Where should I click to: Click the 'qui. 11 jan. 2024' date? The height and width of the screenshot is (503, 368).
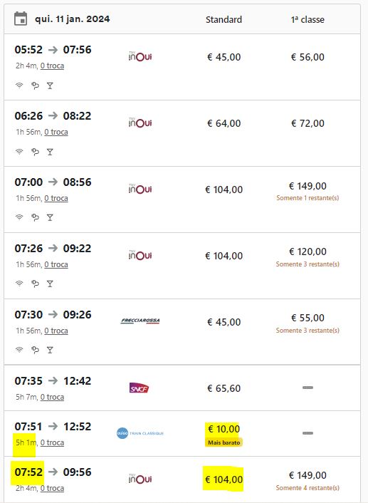tap(73, 19)
